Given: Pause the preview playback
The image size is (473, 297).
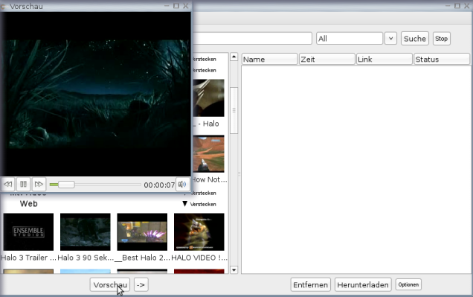Looking at the screenshot, I should 23,184.
